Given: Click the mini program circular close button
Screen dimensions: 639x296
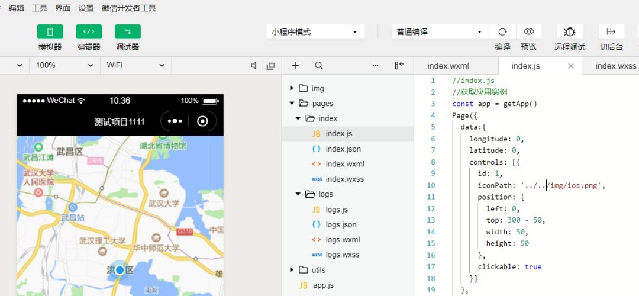Looking at the screenshot, I should coord(202,121).
